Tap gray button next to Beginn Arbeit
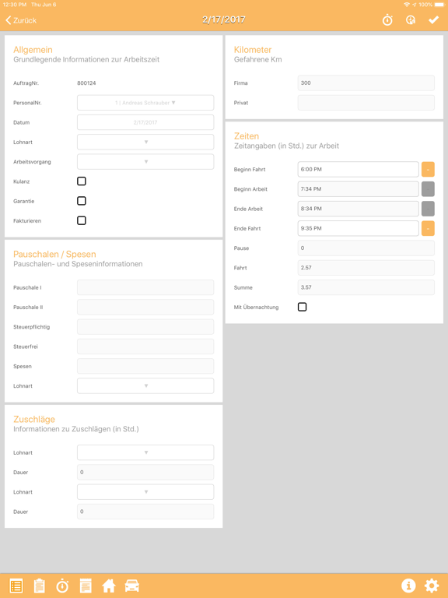This screenshot has width=448, height=598. click(x=428, y=189)
